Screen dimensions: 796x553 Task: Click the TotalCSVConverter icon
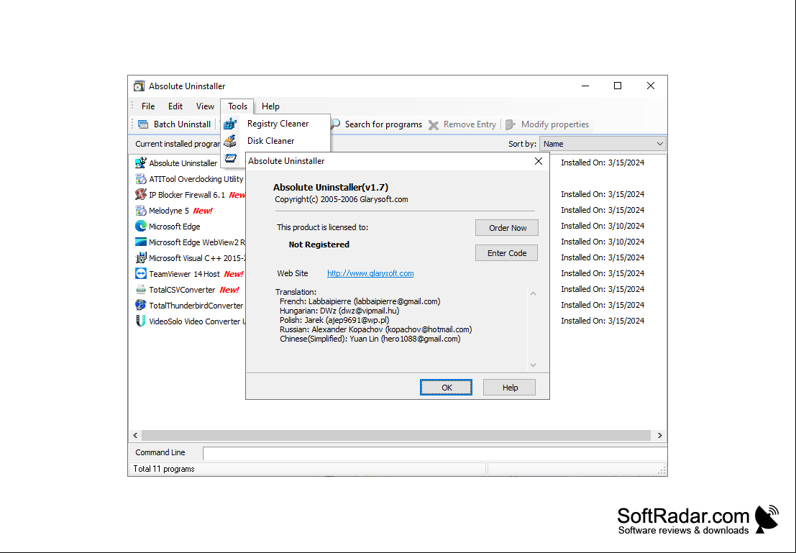[x=141, y=290]
